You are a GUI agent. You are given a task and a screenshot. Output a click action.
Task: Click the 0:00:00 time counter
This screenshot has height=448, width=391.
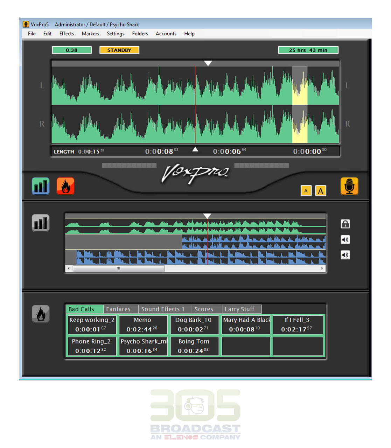[310, 151]
